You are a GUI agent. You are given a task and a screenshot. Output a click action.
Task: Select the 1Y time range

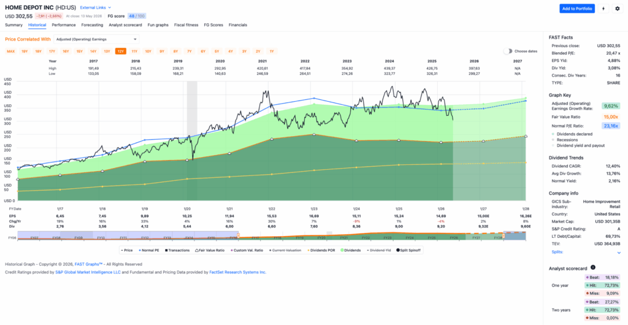tap(272, 52)
